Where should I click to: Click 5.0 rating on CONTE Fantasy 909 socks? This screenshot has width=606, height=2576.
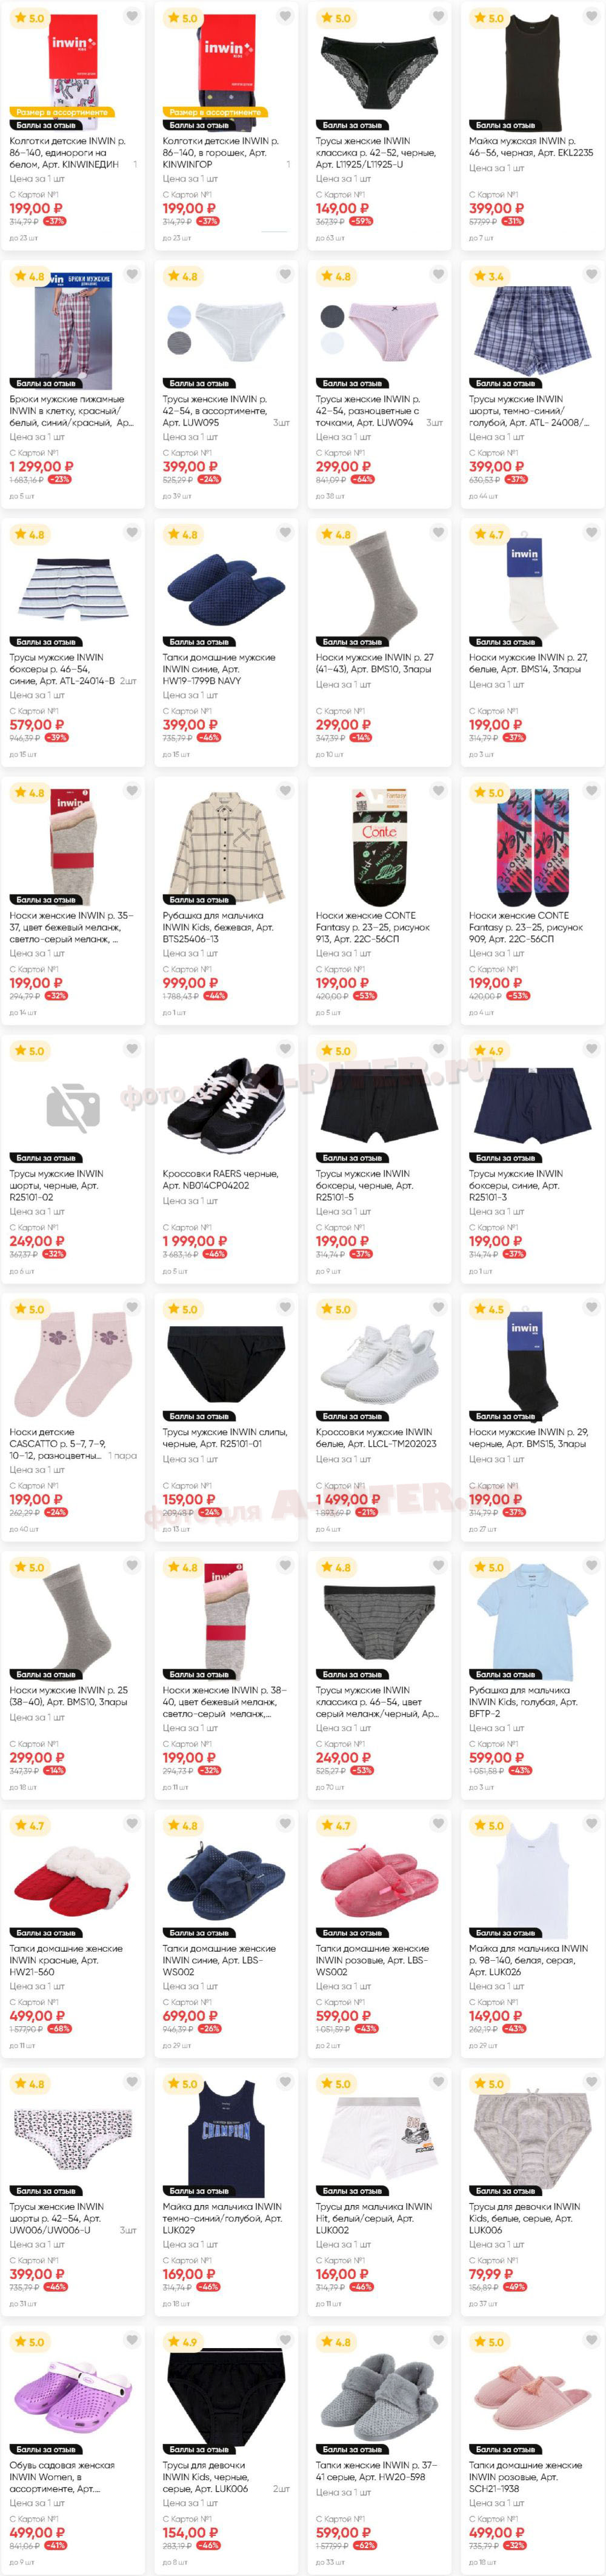490,793
